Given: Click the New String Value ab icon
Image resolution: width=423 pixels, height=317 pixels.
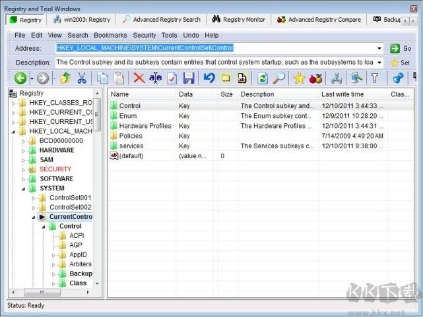Looking at the screenshot, I should click(242, 78).
